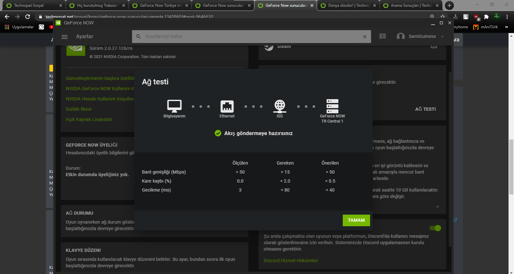Viewport: 514px width, 274px height.
Task: Reload the current browser page
Action: (28, 17)
